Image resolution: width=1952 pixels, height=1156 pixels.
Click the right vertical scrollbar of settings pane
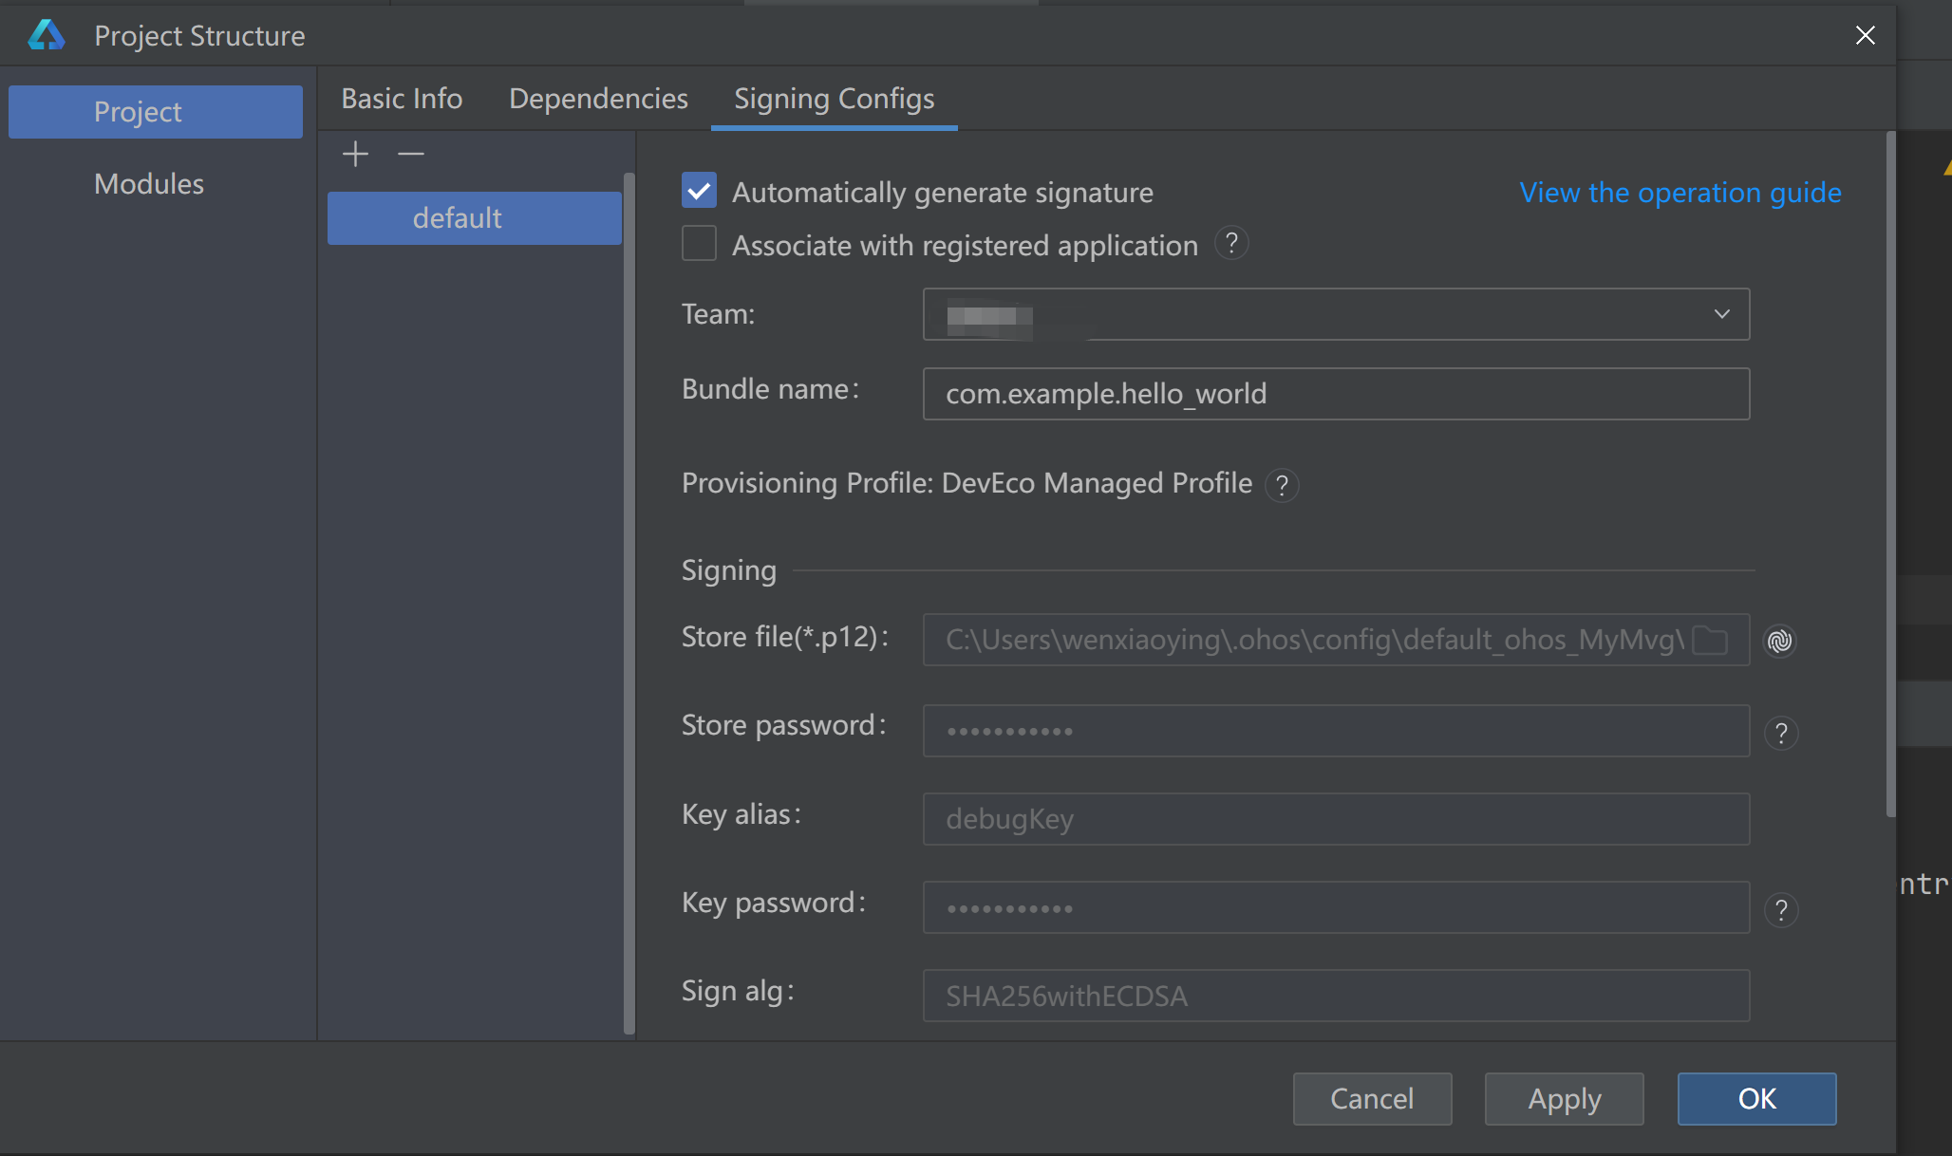click(x=1889, y=475)
